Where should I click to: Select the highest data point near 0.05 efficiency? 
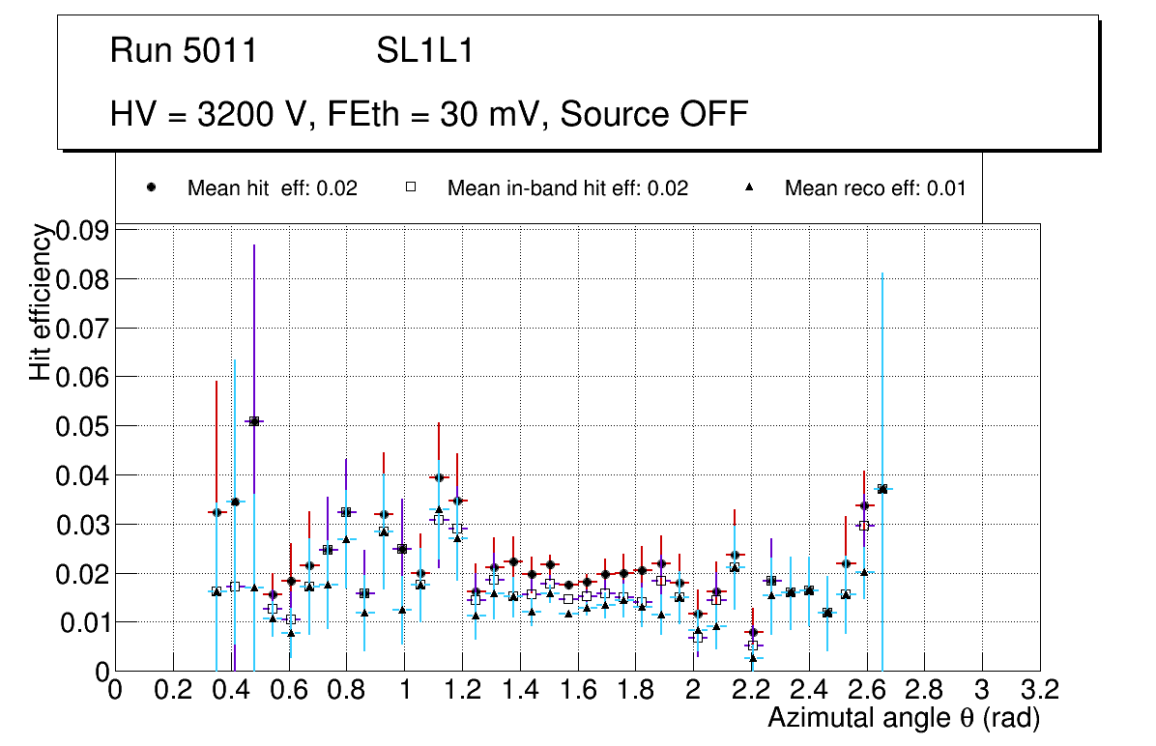tap(253, 421)
